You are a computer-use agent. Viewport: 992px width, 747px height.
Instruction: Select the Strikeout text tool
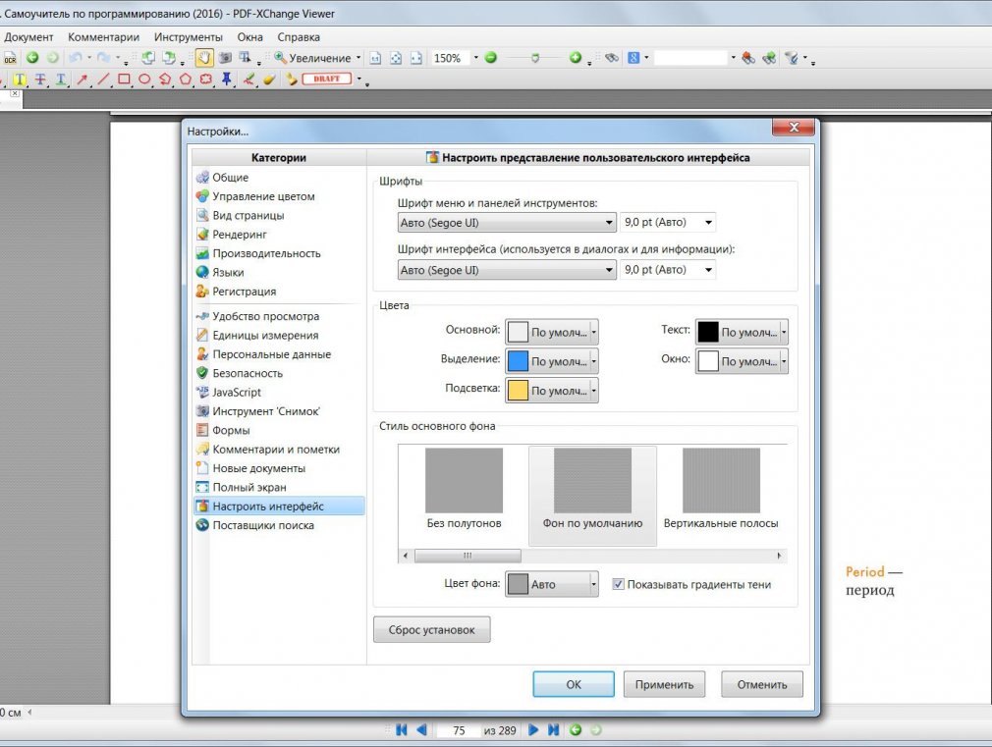40,80
